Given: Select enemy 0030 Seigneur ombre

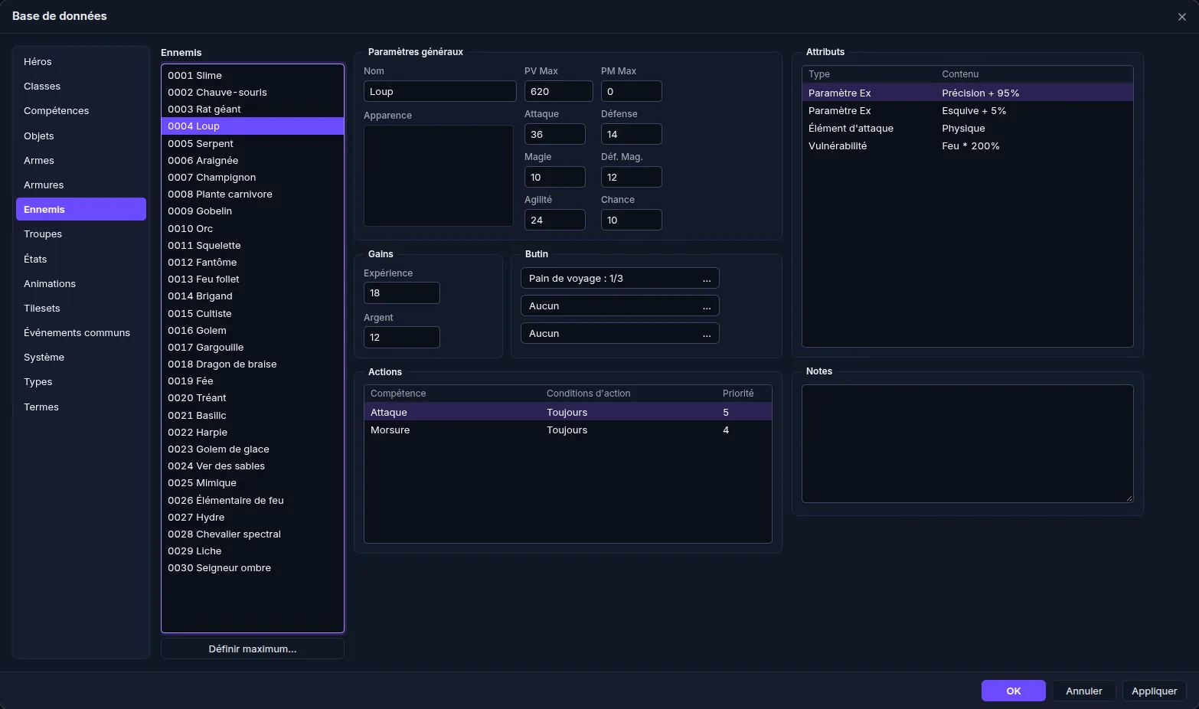Looking at the screenshot, I should click(x=253, y=567).
